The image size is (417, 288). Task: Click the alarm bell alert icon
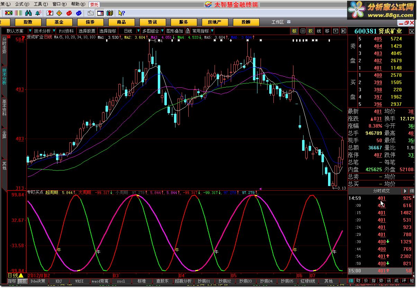pyautogui.click(x=38, y=13)
